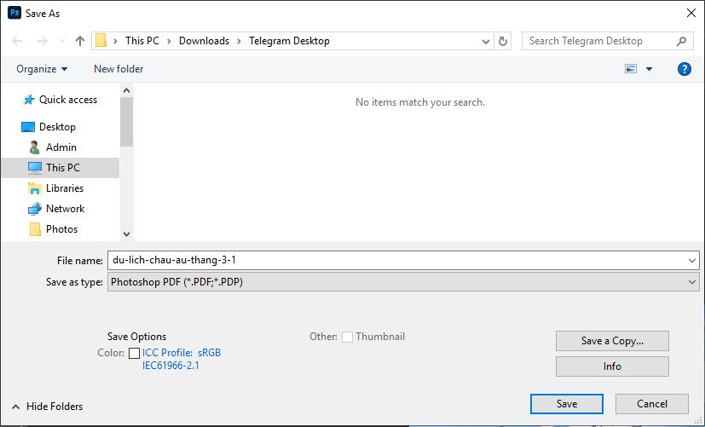The width and height of the screenshot is (705, 427).
Task: Click the Photoshop icon in title bar
Action: pos(14,13)
